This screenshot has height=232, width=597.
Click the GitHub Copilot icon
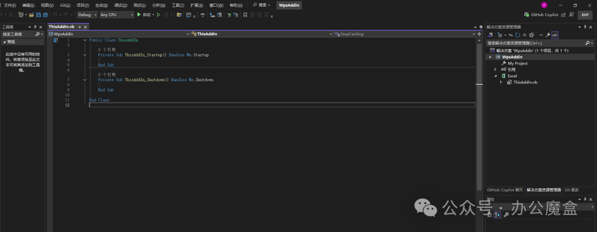527,14
